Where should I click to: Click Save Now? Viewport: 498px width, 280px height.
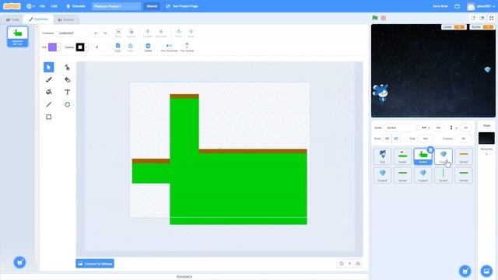tap(440, 6)
